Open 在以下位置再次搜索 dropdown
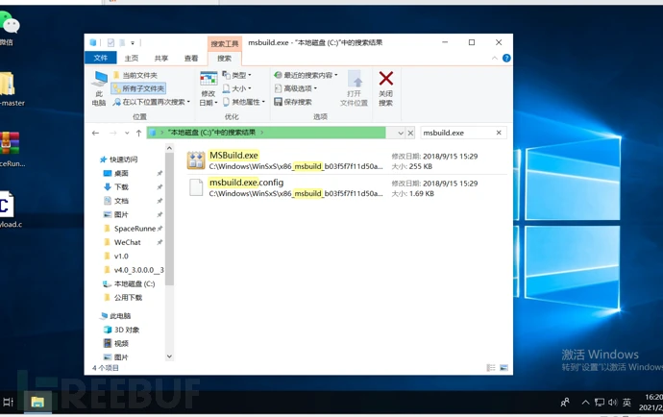 pos(152,102)
